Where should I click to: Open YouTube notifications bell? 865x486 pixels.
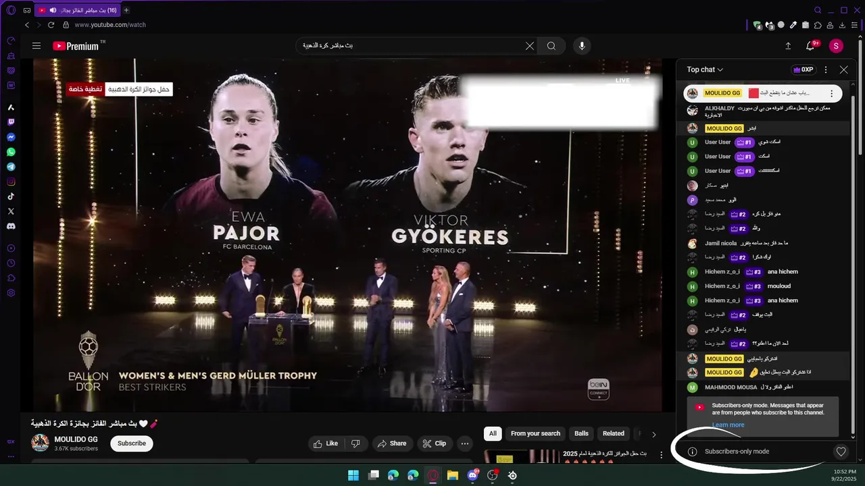[811, 45]
